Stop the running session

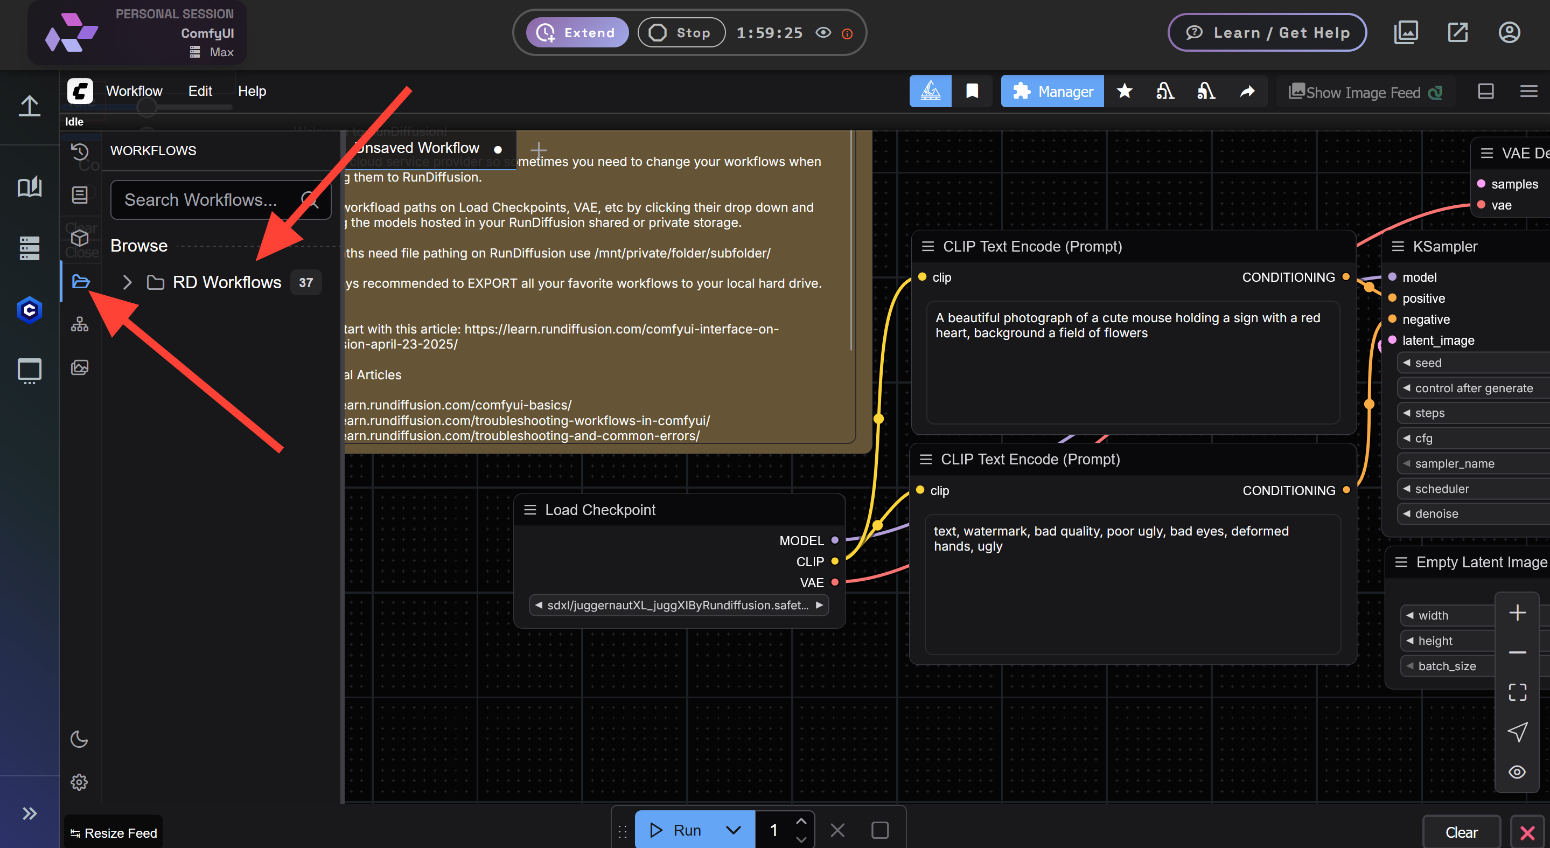(681, 32)
